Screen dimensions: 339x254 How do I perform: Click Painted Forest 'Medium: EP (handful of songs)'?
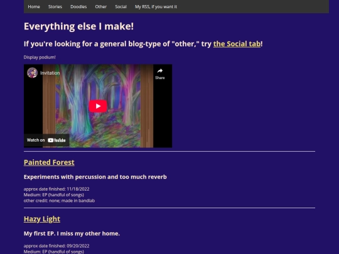coord(54,195)
